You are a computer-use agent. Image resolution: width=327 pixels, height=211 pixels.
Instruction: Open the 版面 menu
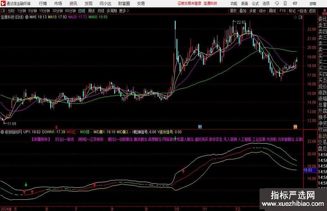pyautogui.click(x=244, y=3)
